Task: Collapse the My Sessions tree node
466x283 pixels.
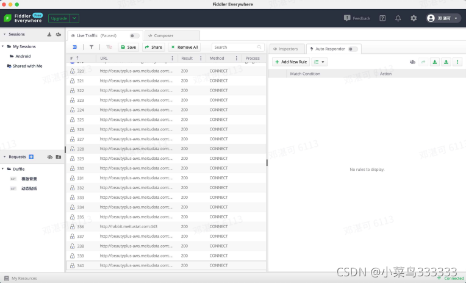Action: pyautogui.click(x=3, y=47)
